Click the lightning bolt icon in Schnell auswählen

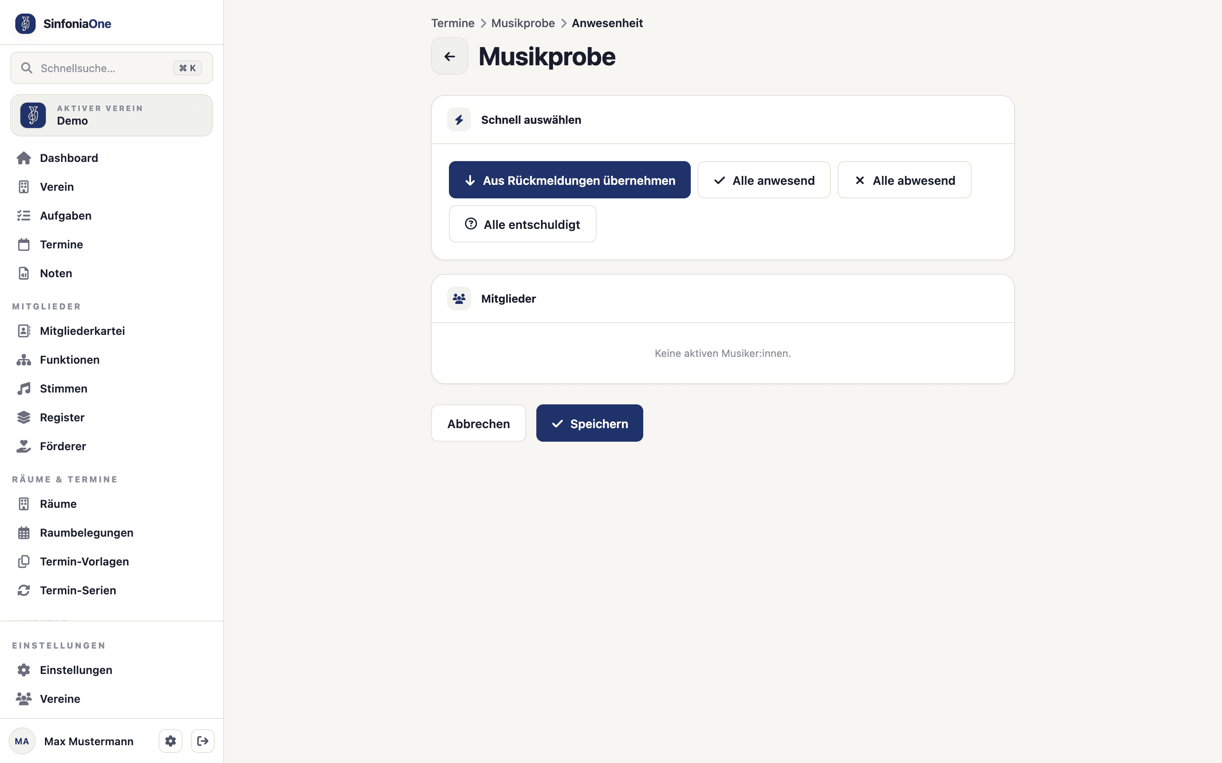point(459,120)
